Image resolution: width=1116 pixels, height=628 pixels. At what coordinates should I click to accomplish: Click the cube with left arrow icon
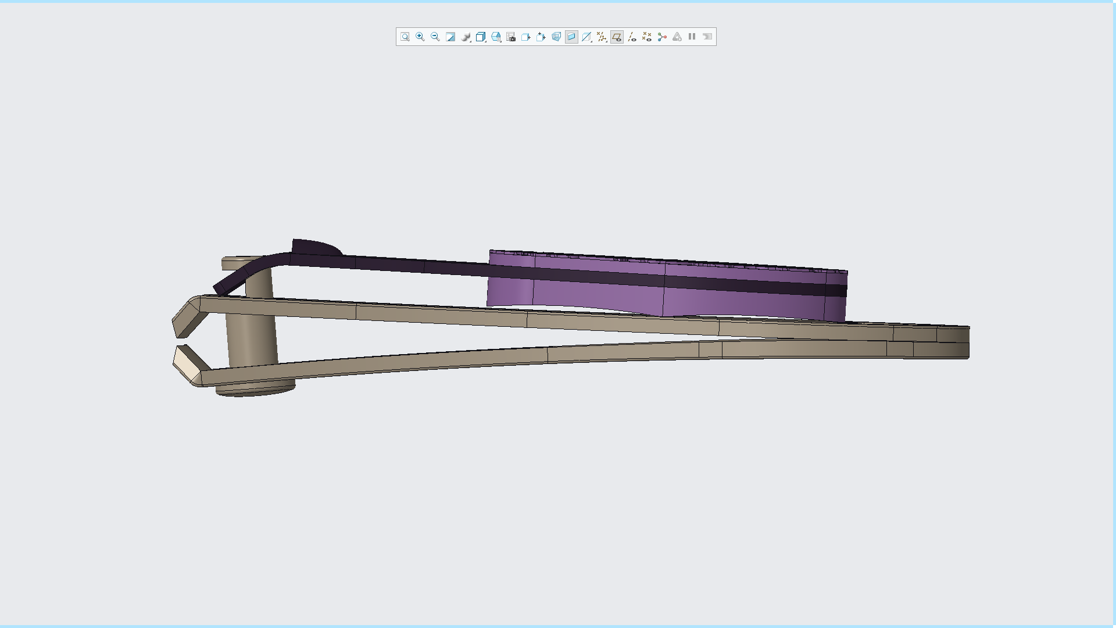click(526, 37)
